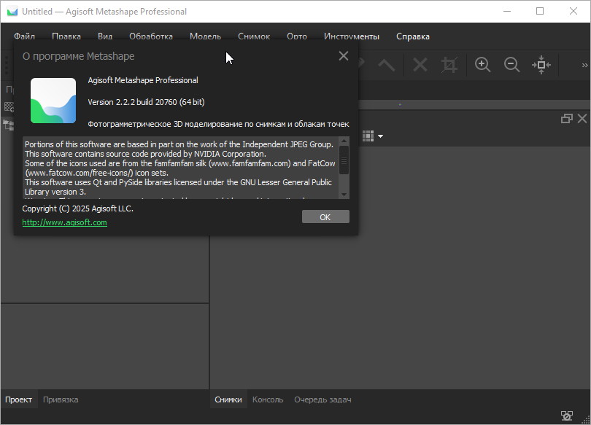Open the Файл menu

coord(25,36)
